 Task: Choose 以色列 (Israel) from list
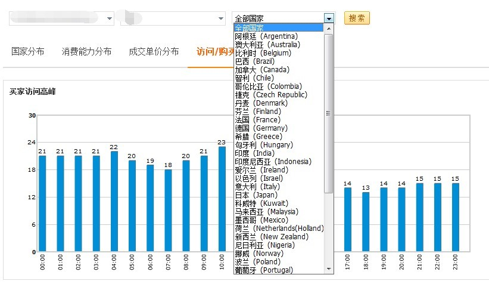[x=279, y=178]
